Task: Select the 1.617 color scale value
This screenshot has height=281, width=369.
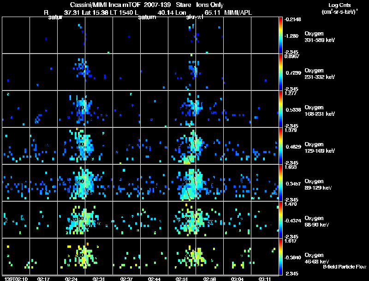Action: click(291, 241)
